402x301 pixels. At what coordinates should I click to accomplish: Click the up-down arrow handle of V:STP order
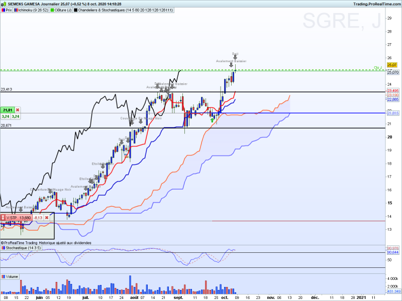click(x=3, y=218)
